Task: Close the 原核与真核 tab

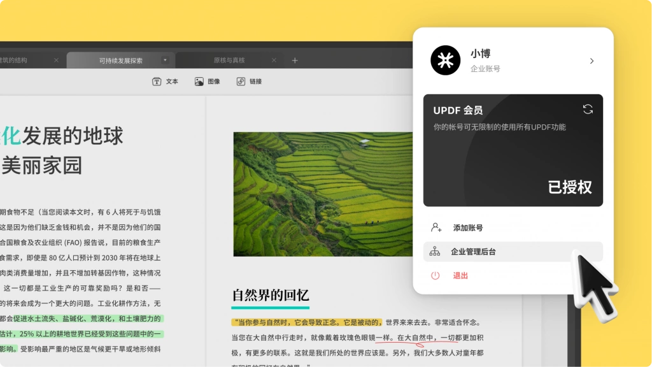Action: 274,61
